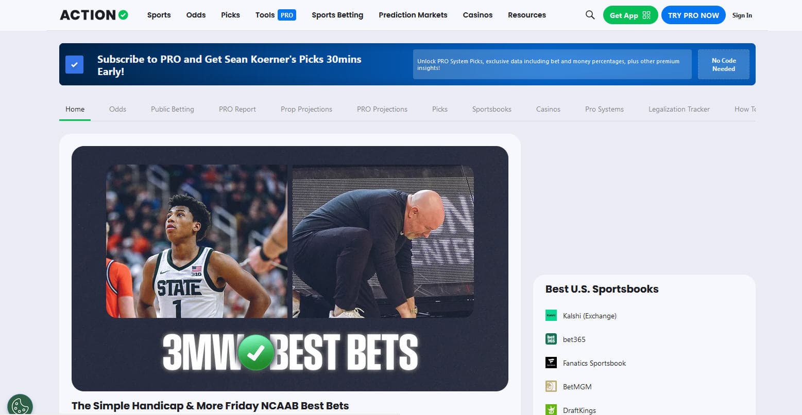Open the Friday NCAAB Best Bets article headline
Screen dimensions: 802x415
point(210,406)
